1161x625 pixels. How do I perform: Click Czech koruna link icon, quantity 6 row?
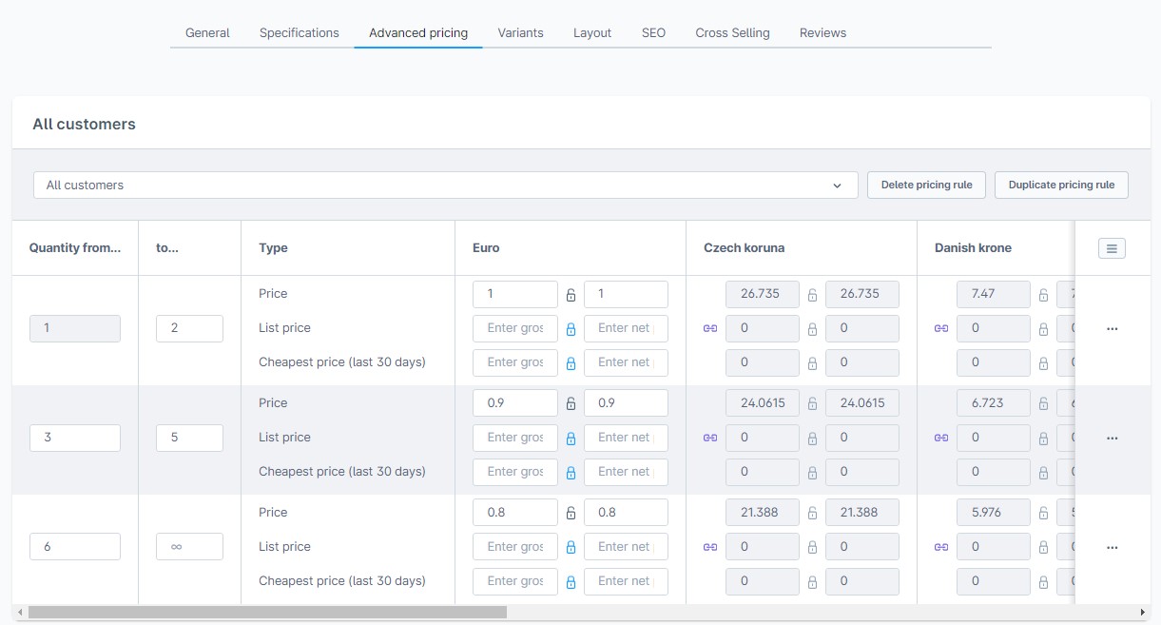click(x=710, y=547)
